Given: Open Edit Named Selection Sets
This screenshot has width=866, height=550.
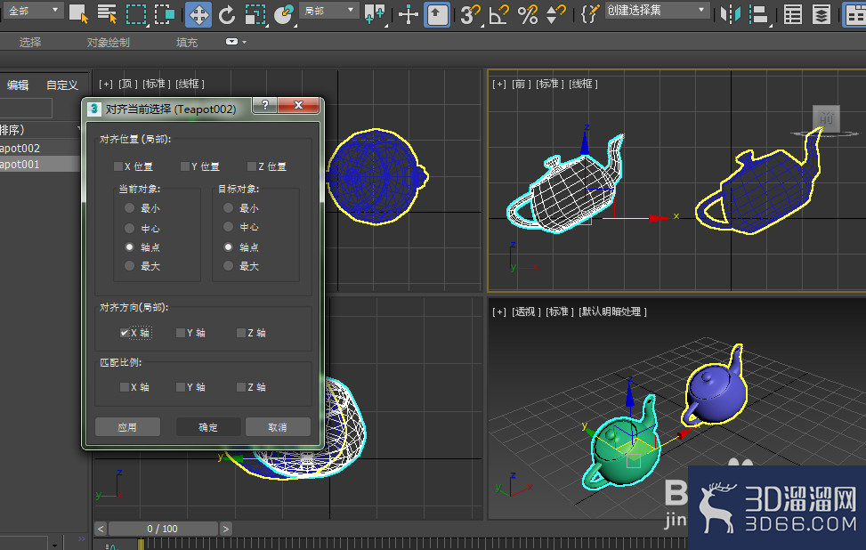Looking at the screenshot, I should [589, 14].
